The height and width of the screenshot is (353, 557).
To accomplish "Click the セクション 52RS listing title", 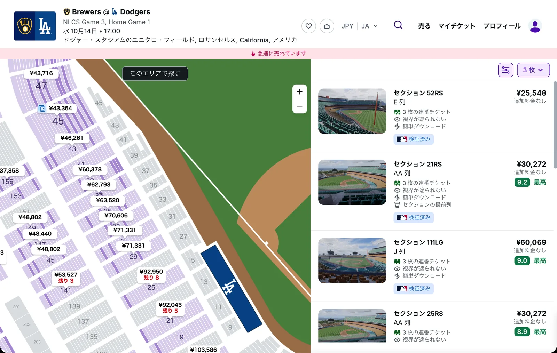I will coord(418,93).
